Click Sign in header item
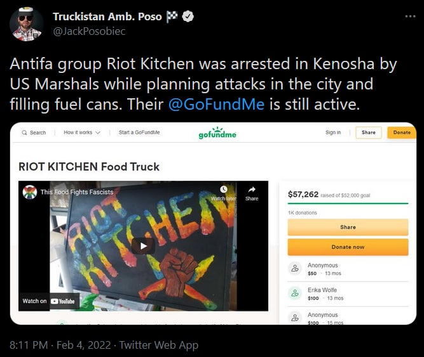 click(x=333, y=133)
